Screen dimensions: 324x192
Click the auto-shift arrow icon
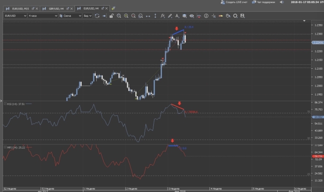(105, 16)
